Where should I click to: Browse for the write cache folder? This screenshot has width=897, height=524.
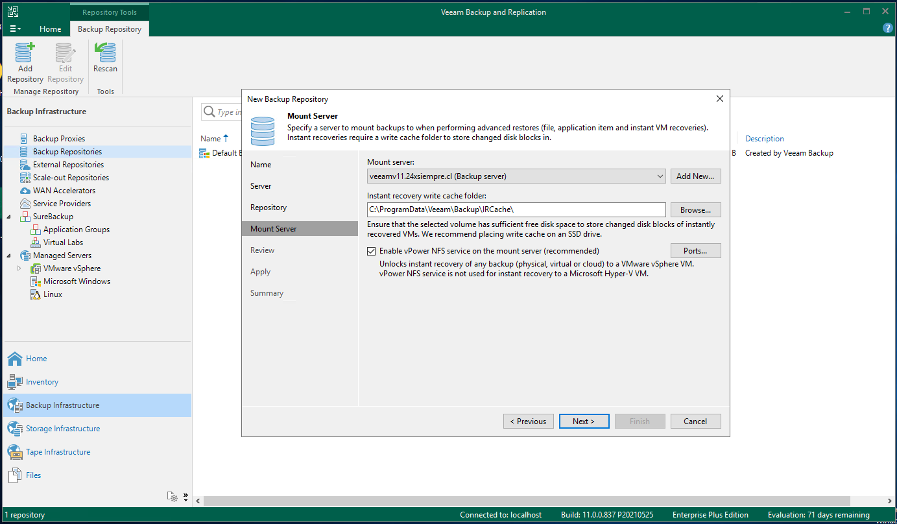point(695,209)
